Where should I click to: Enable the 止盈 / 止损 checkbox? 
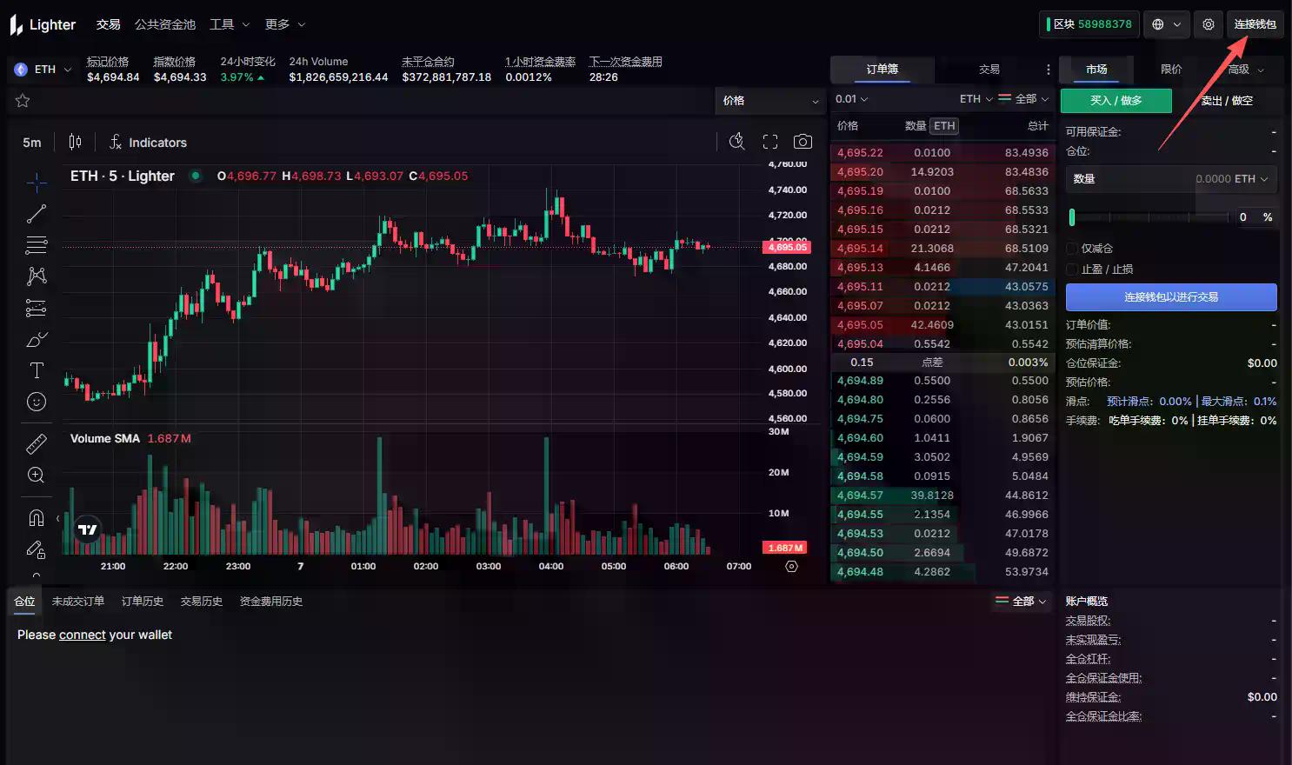(x=1072, y=269)
